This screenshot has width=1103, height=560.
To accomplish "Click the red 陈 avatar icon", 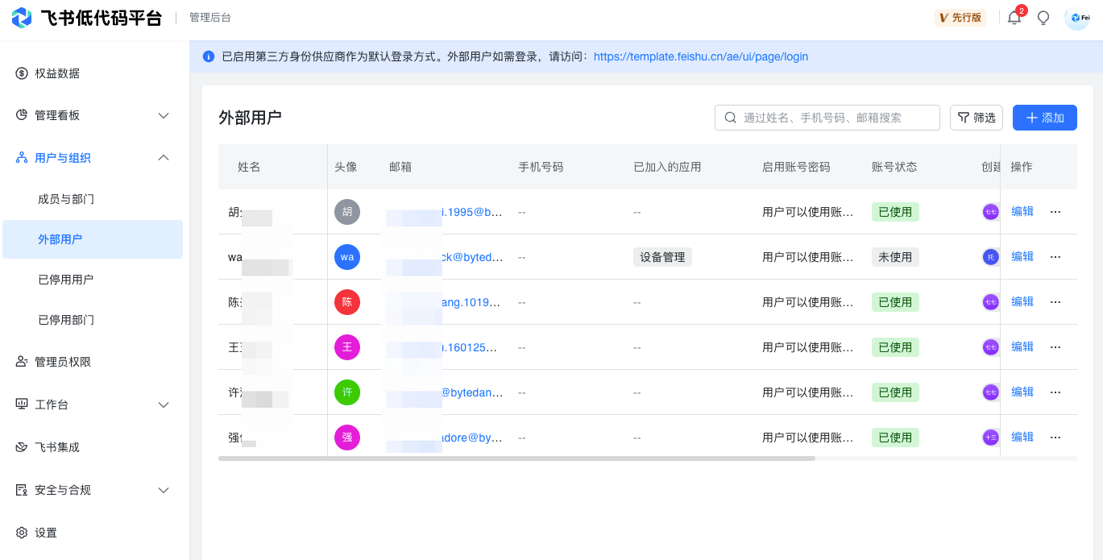I will [347, 302].
